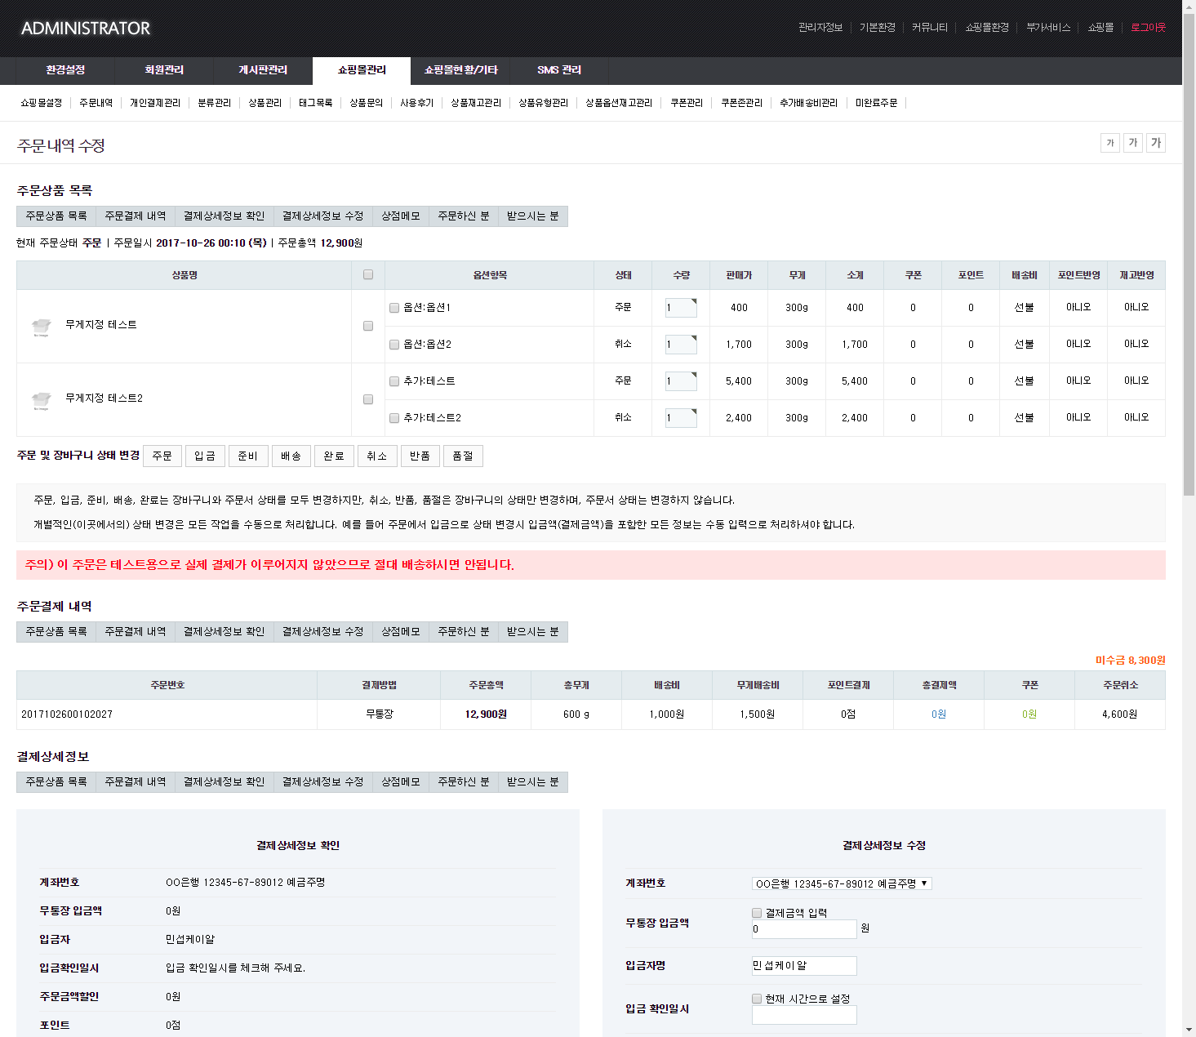
Task: Click the 로그아웃 link
Action: (1148, 28)
